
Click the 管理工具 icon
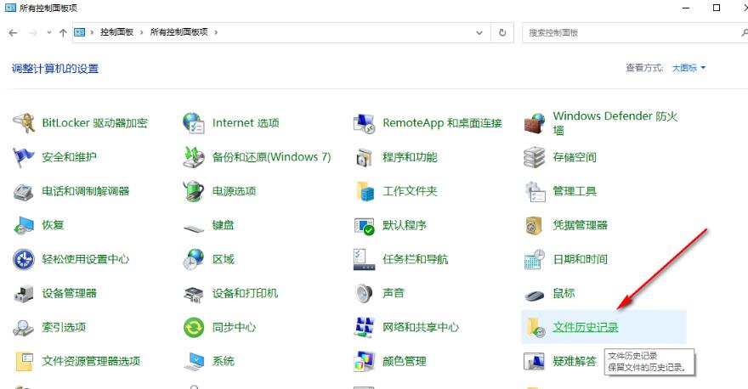click(x=535, y=191)
